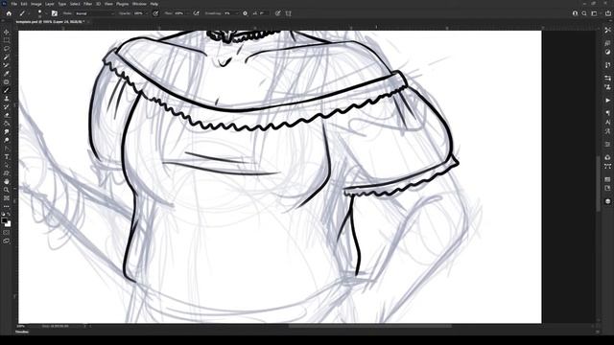
Task: Select the History Brush tool
Action: (x=7, y=106)
